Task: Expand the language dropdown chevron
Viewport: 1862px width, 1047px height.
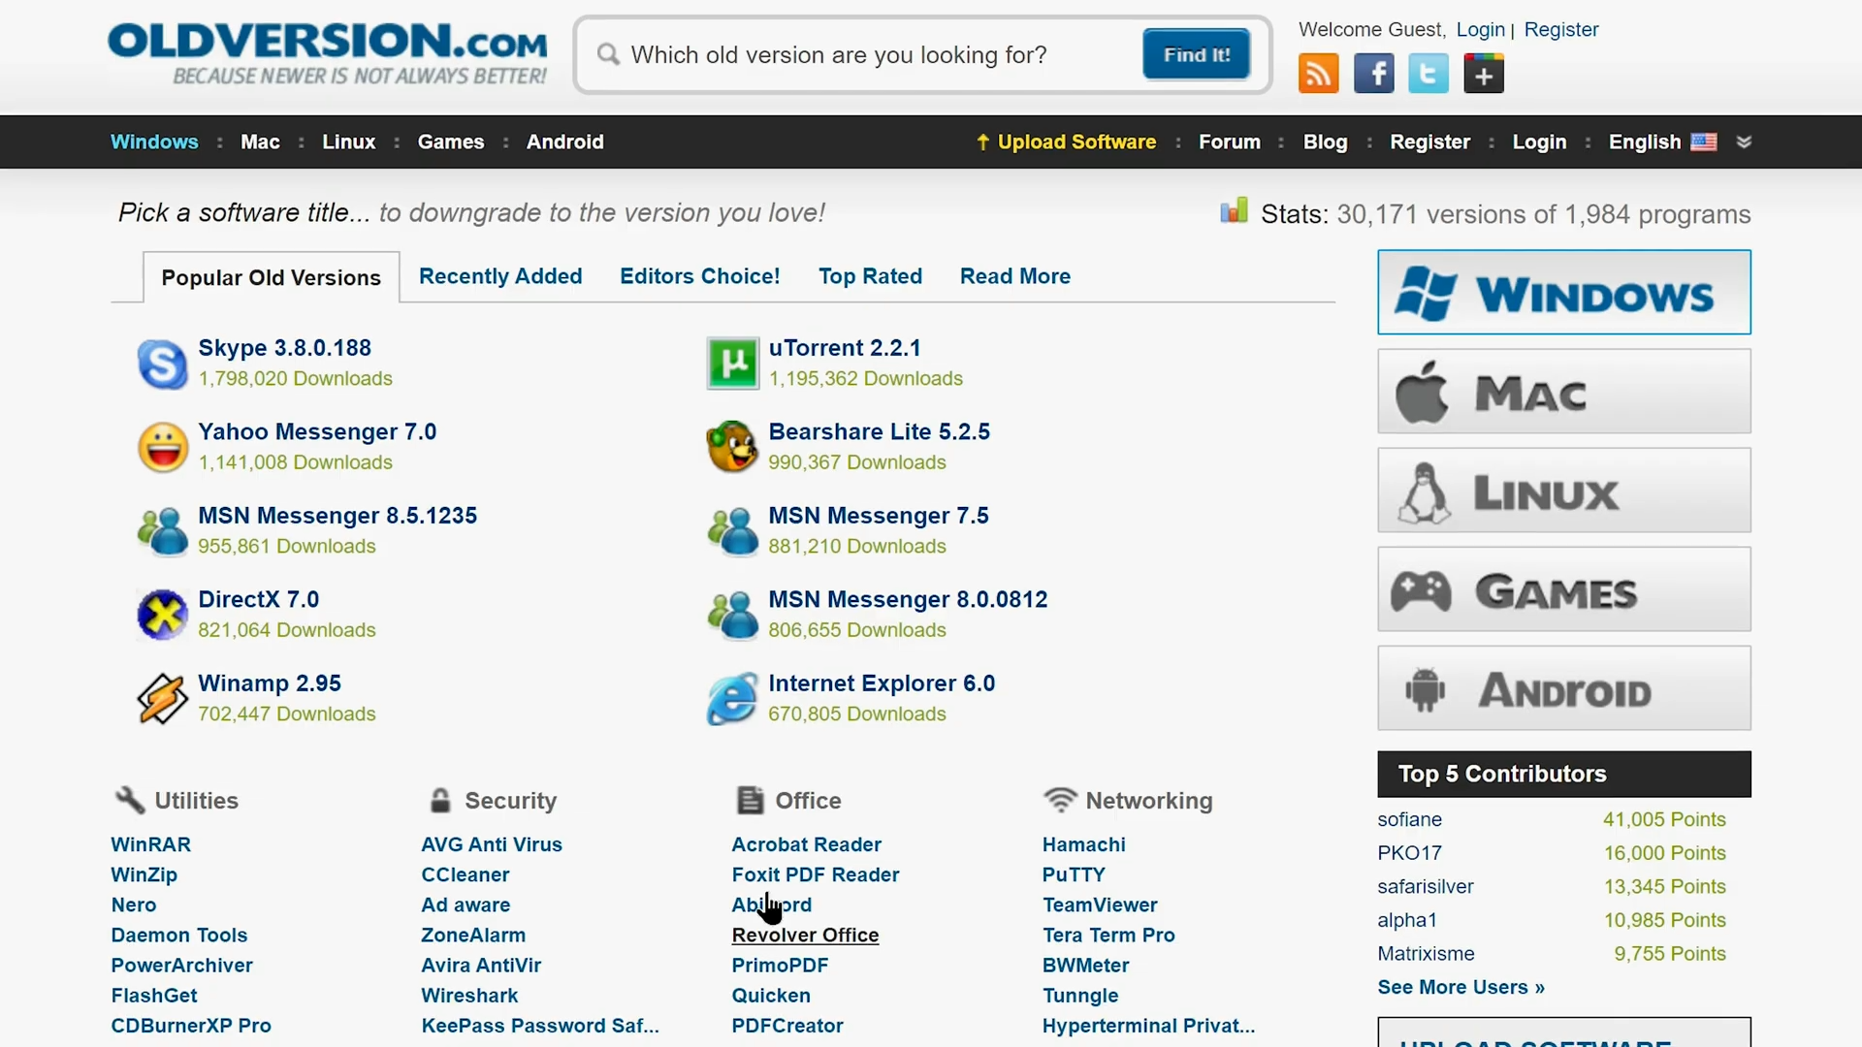Action: [1744, 142]
